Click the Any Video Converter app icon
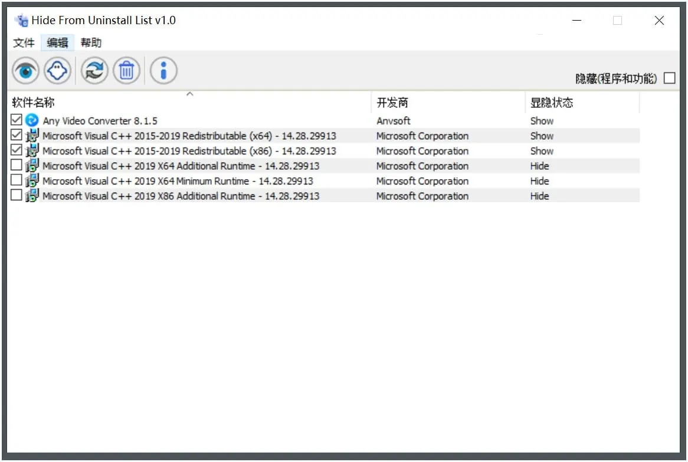 pyautogui.click(x=32, y=121)
